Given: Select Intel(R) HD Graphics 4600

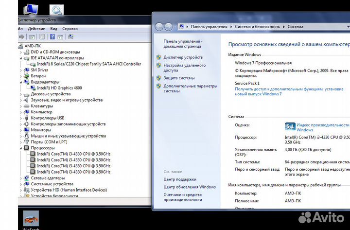Looking at the screenshot, I should [x=59, y=88].
